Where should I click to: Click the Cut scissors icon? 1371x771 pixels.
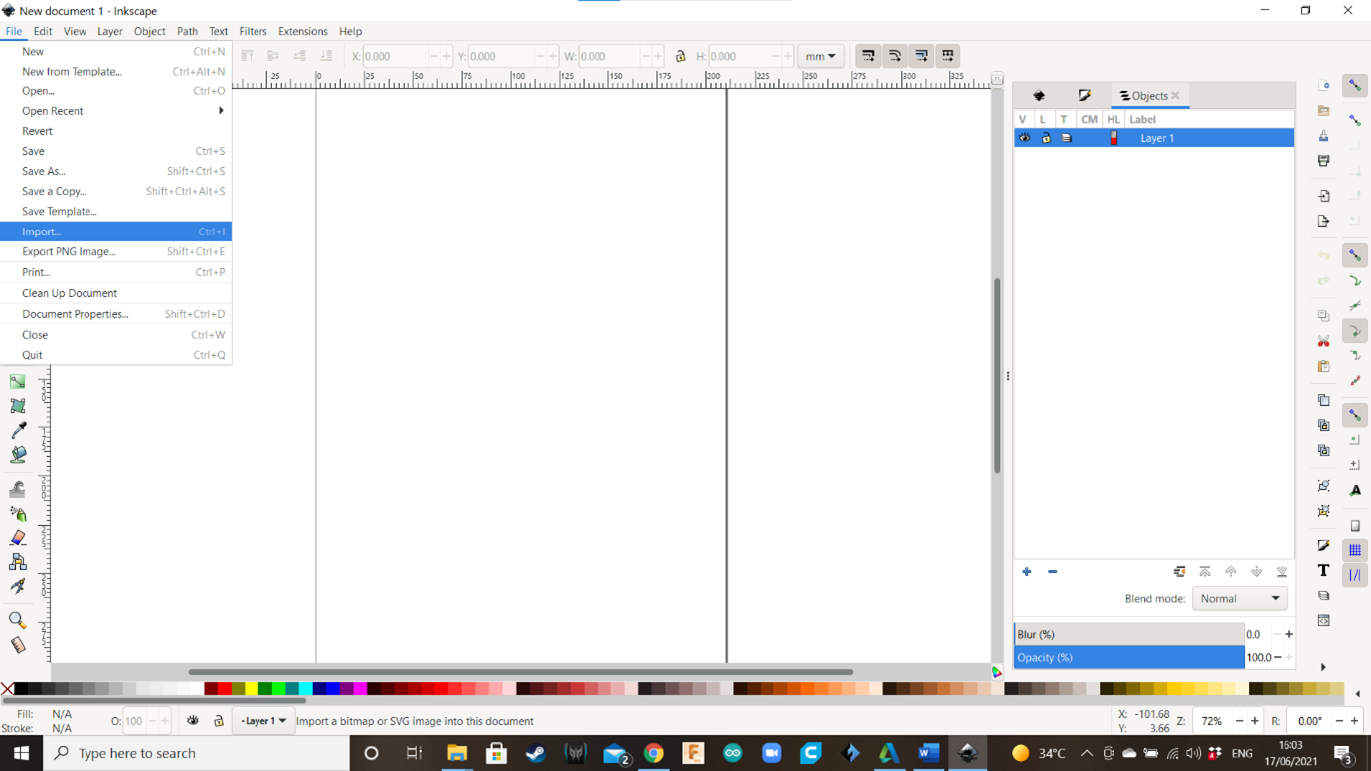[x=1323, y=341]
